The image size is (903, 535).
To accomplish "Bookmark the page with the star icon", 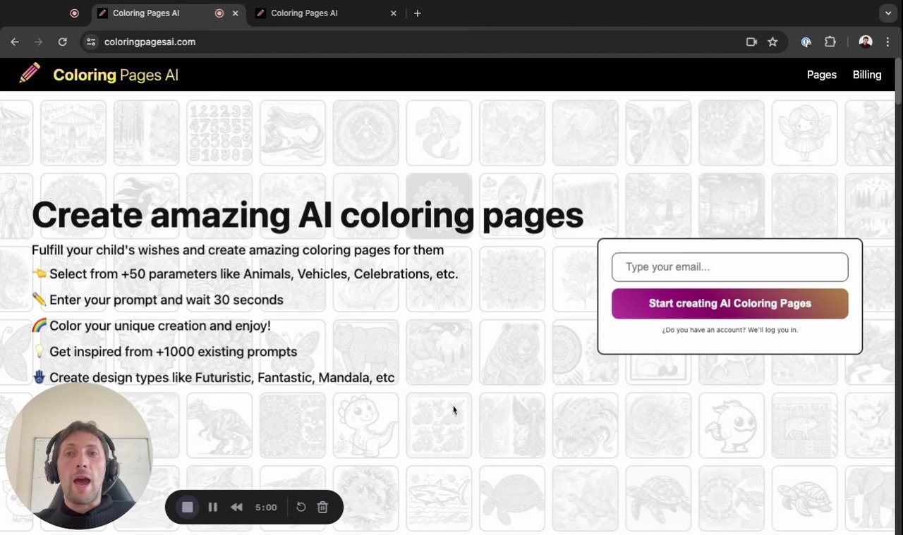I will coord(772,42).
